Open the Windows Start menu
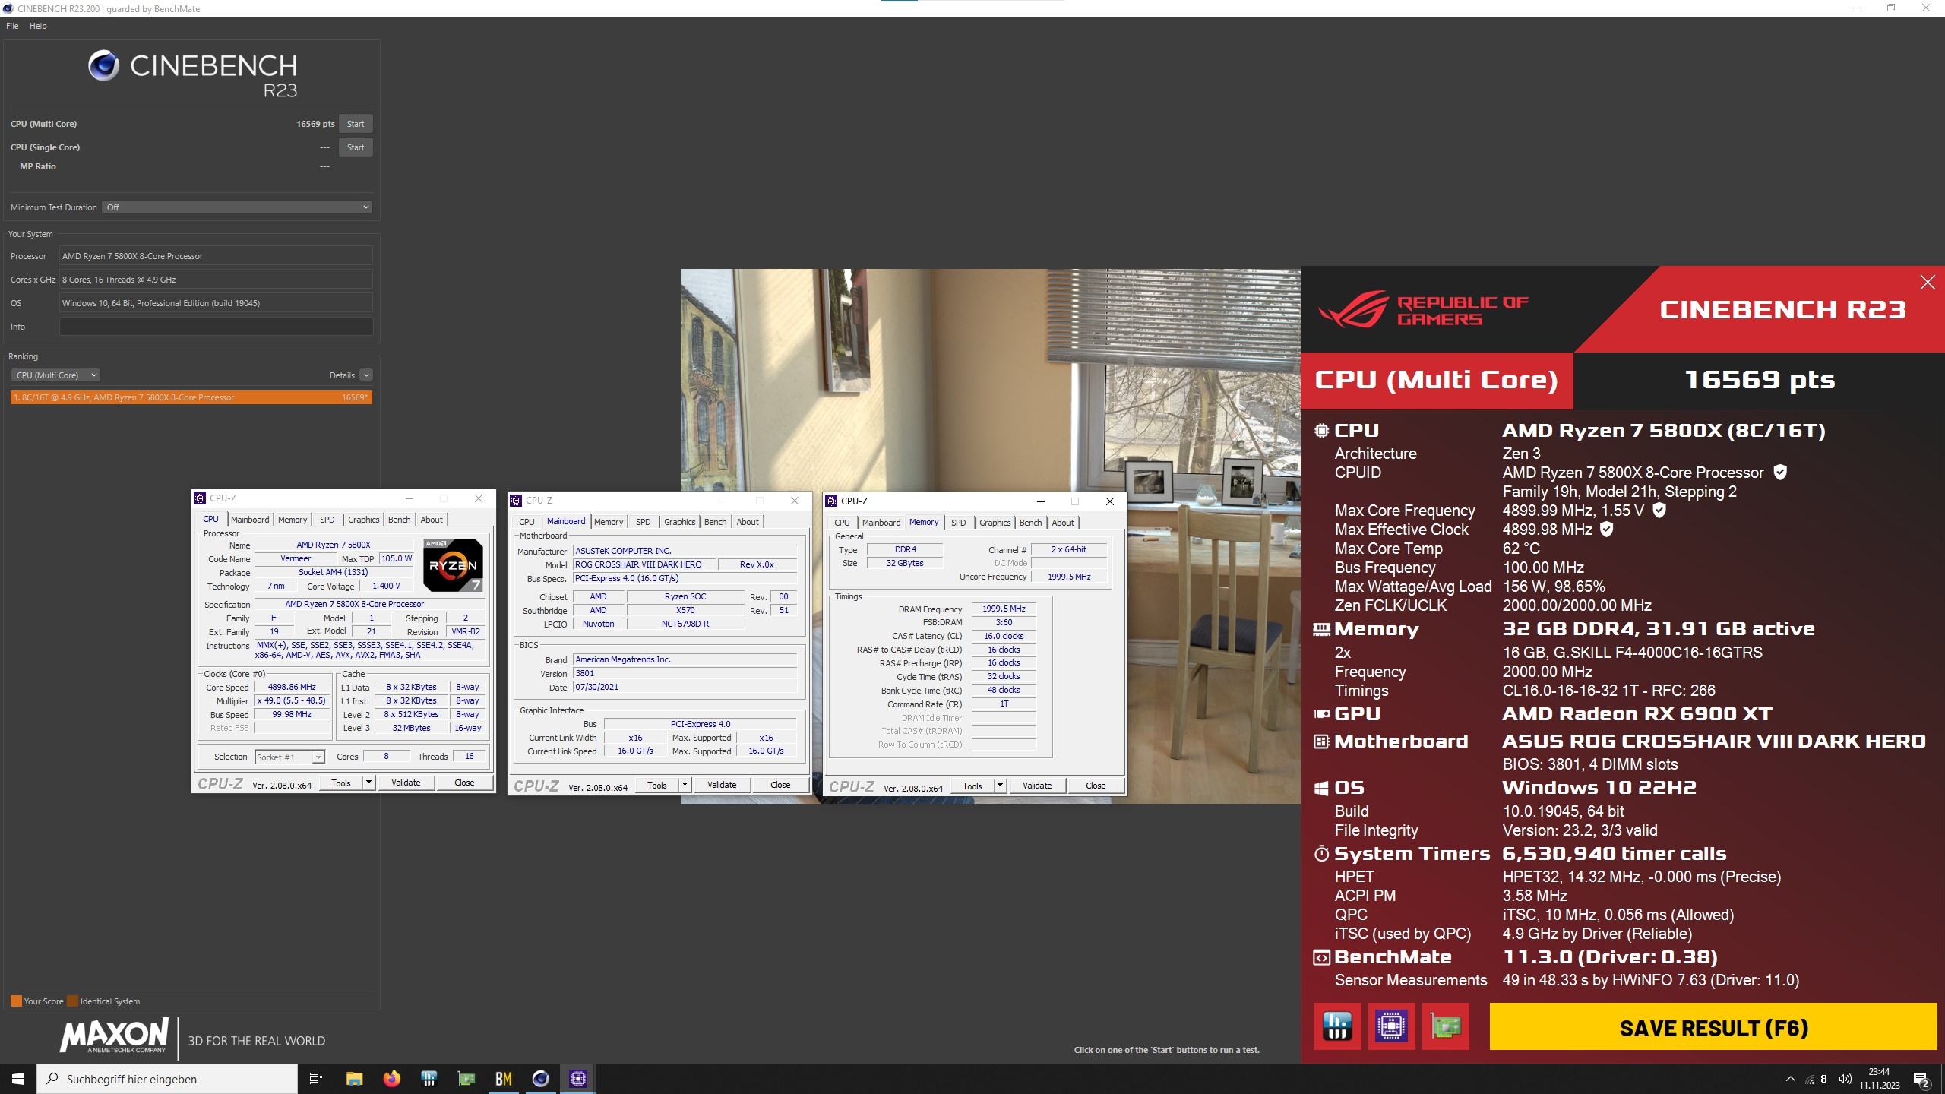This screenshot has width=1945, height=1094. pos(18,1079)
